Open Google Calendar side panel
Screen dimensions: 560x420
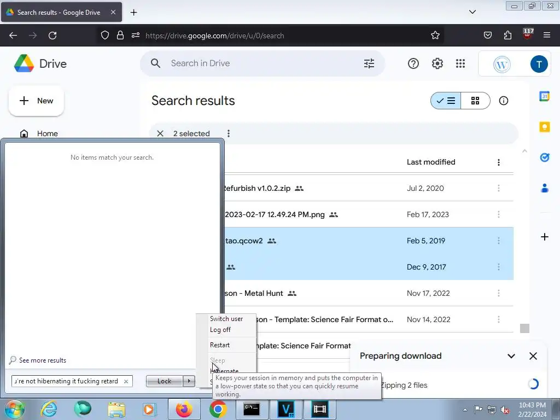tap(544, 96)
